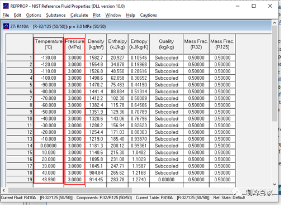Select row header number 19
This screenshot has width=284, height=207.
click(20, 180)
